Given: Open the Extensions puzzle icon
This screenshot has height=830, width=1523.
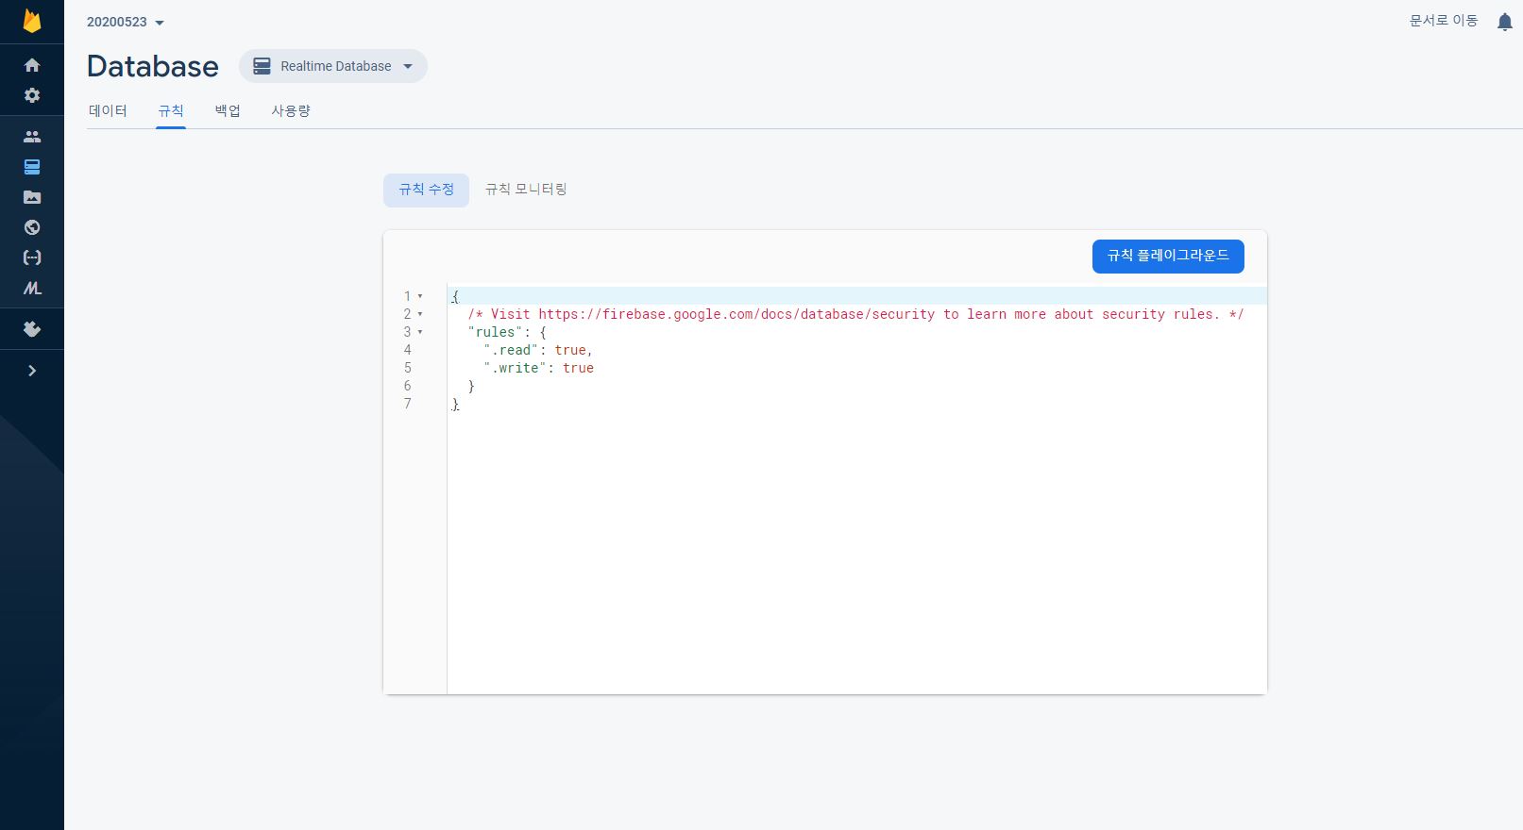Looking at the screenshot, I should (32, 329).
